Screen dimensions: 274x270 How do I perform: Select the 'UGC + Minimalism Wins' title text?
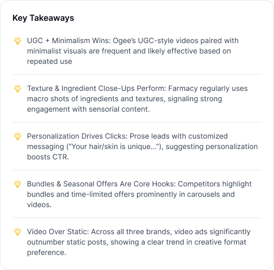coord(69,40)
